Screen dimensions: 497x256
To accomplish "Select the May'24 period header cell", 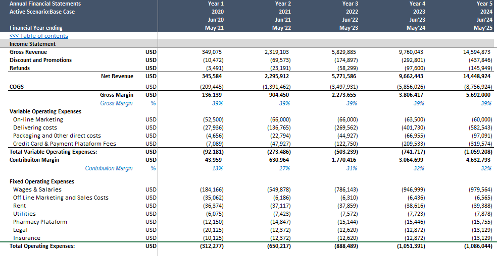I will [x=416, y=28].
